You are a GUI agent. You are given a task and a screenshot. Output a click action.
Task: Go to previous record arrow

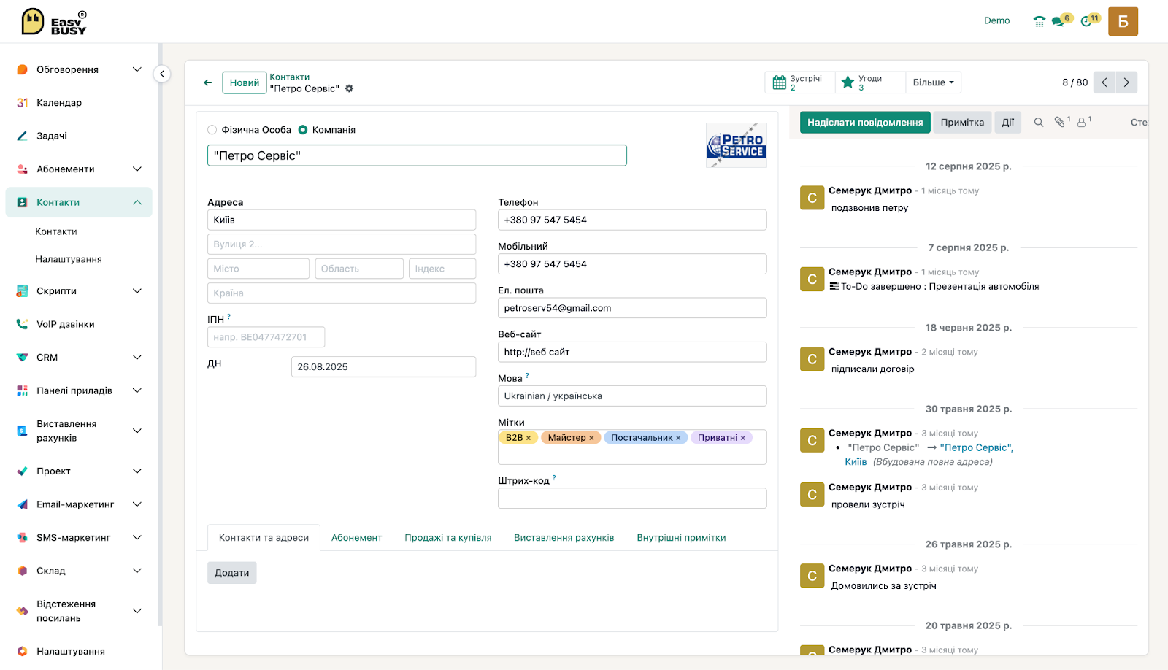[x=1104, y=82]
